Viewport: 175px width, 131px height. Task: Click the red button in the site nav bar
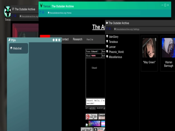point(45,36)
